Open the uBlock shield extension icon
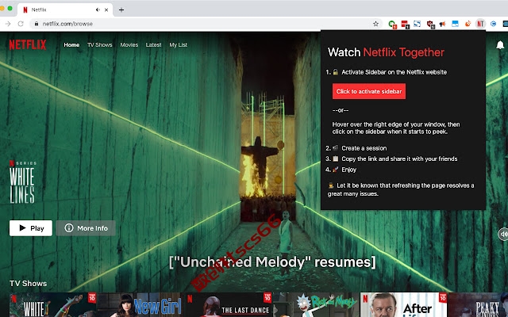Viewport: 508px width, 317px height. [x=430, y=24]
